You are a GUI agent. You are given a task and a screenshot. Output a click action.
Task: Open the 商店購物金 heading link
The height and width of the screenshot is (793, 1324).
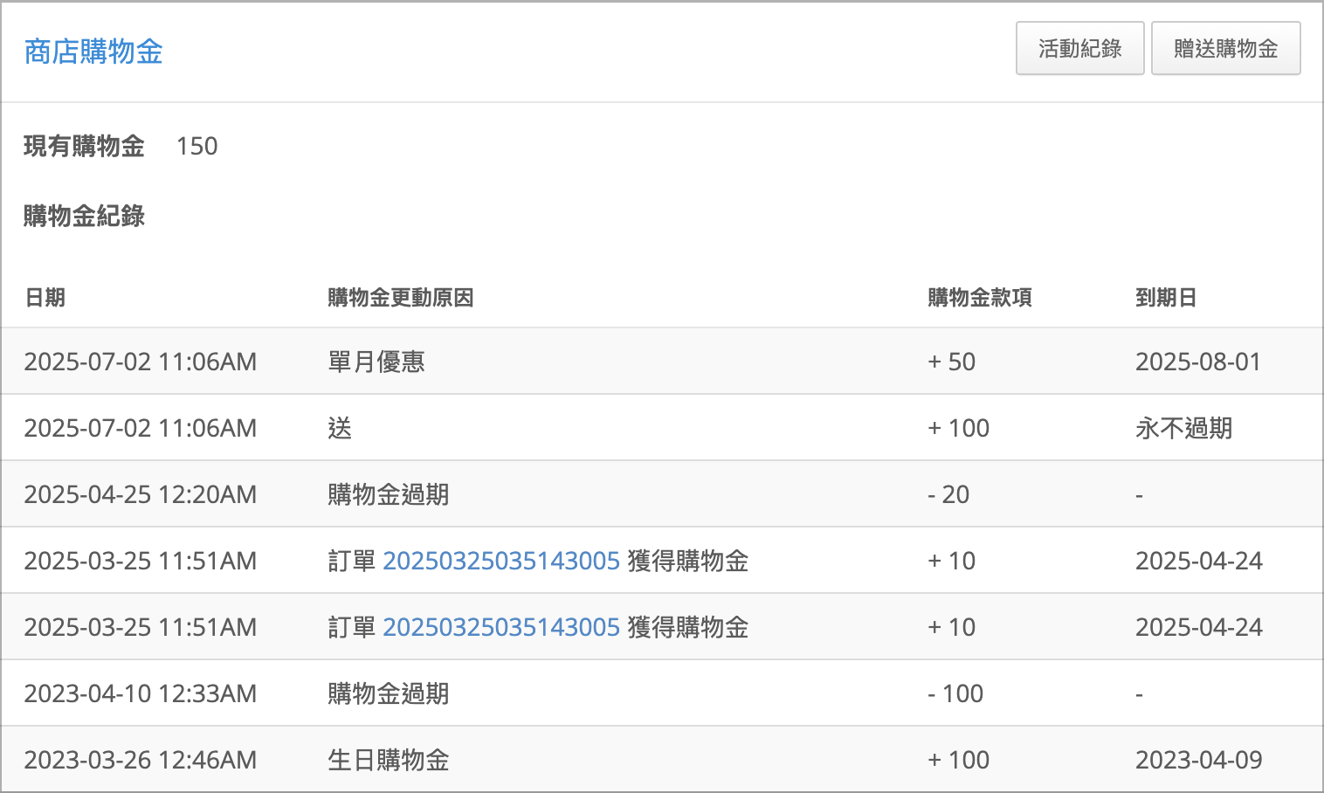click(93, 52)
